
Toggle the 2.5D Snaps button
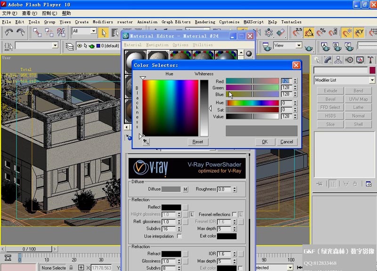pyautogui.click(x=297, y=32)
